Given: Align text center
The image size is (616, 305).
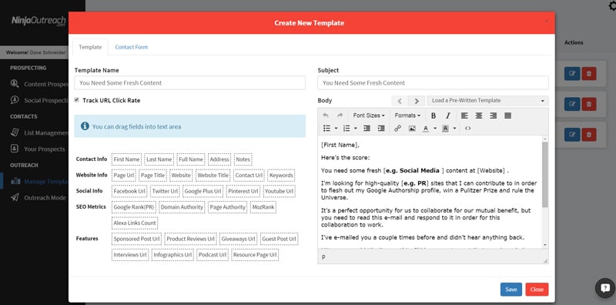Looking at the screenshot, I should pyautogui.click(x=478, y=116).
